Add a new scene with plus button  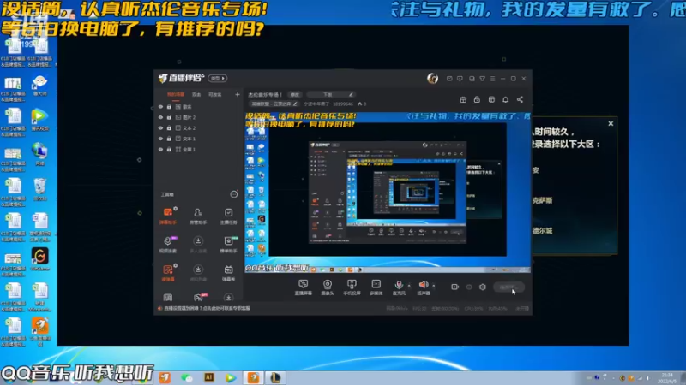click(x=238, y=94)
